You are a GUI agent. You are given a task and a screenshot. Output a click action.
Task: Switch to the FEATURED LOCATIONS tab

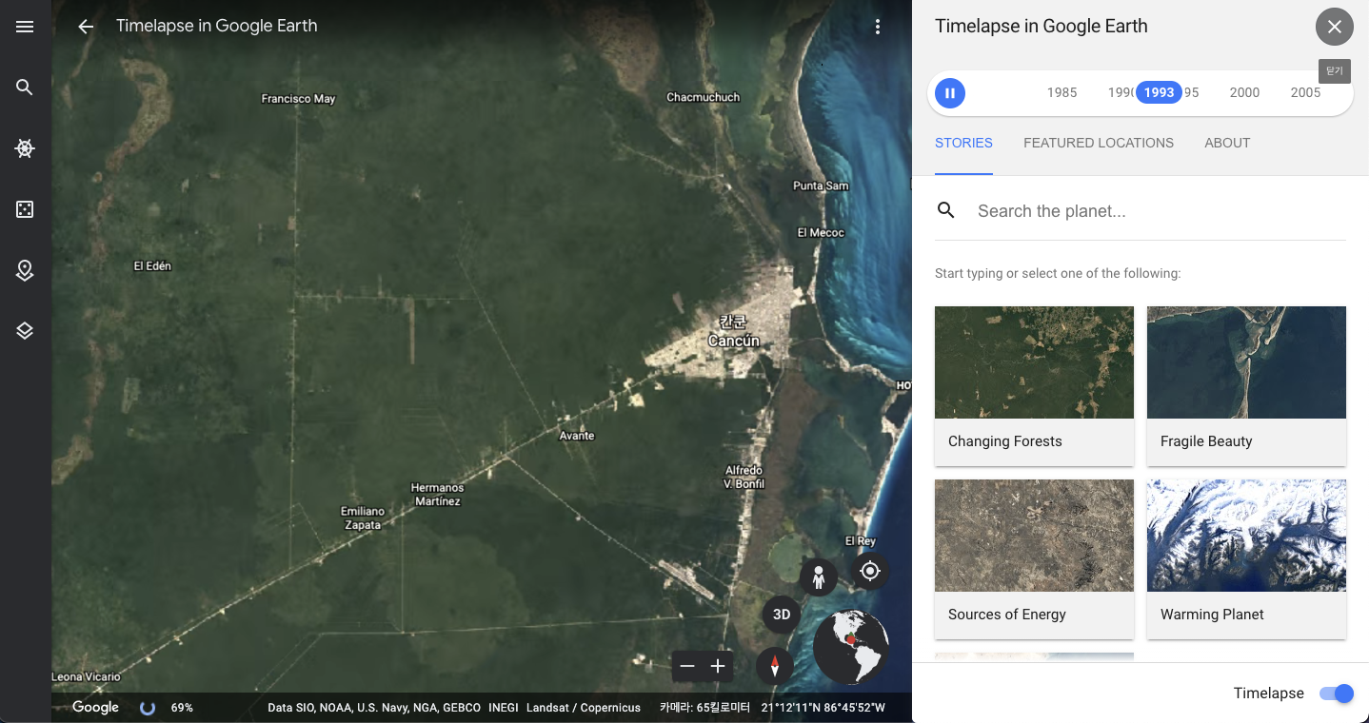pos(1099,143)
